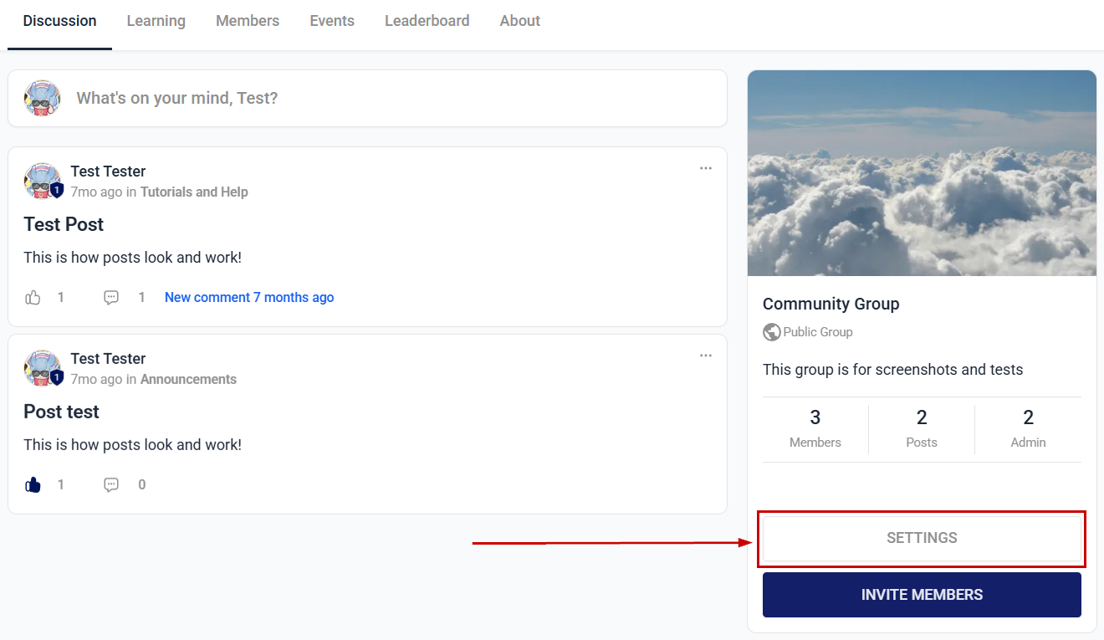Image resolution: width=1104 pixels, height=640 pixels.
Task: Click your avatar beside post composer
Action: 42,98
